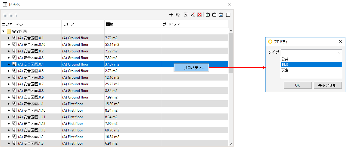Expand the 安全区画.0.10 tree row
The width and height of the screenshot is (346, 147).
[x=9, y=44]
